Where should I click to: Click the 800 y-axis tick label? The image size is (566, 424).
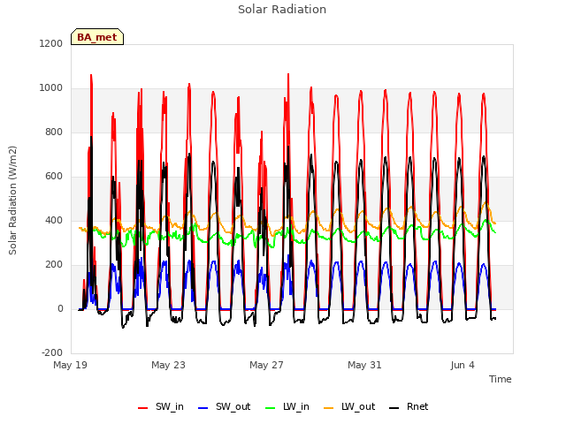[x=54, y=132]
